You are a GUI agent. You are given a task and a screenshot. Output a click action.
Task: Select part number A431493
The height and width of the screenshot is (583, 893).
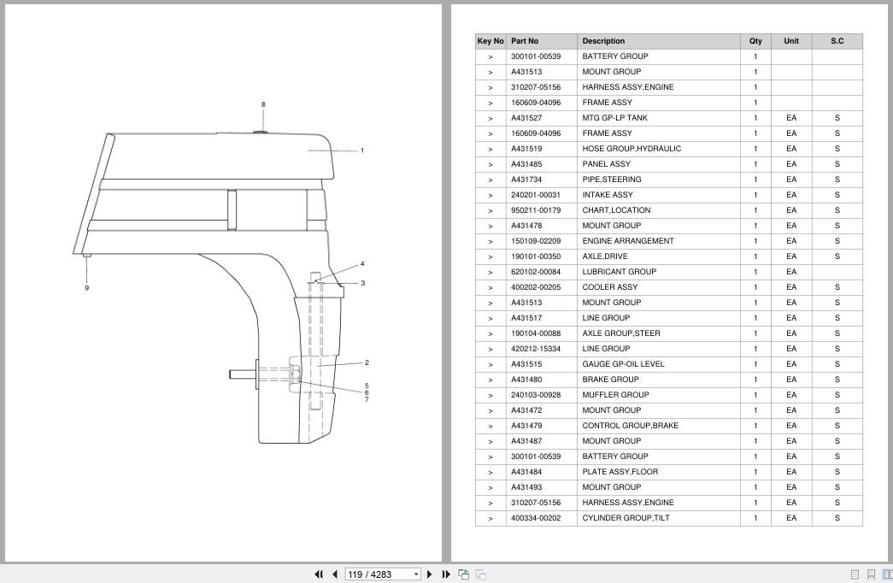pyautogui.click(x=526, y=487)
